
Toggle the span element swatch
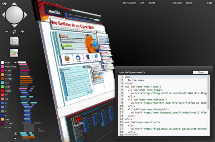tap(3, 87)
